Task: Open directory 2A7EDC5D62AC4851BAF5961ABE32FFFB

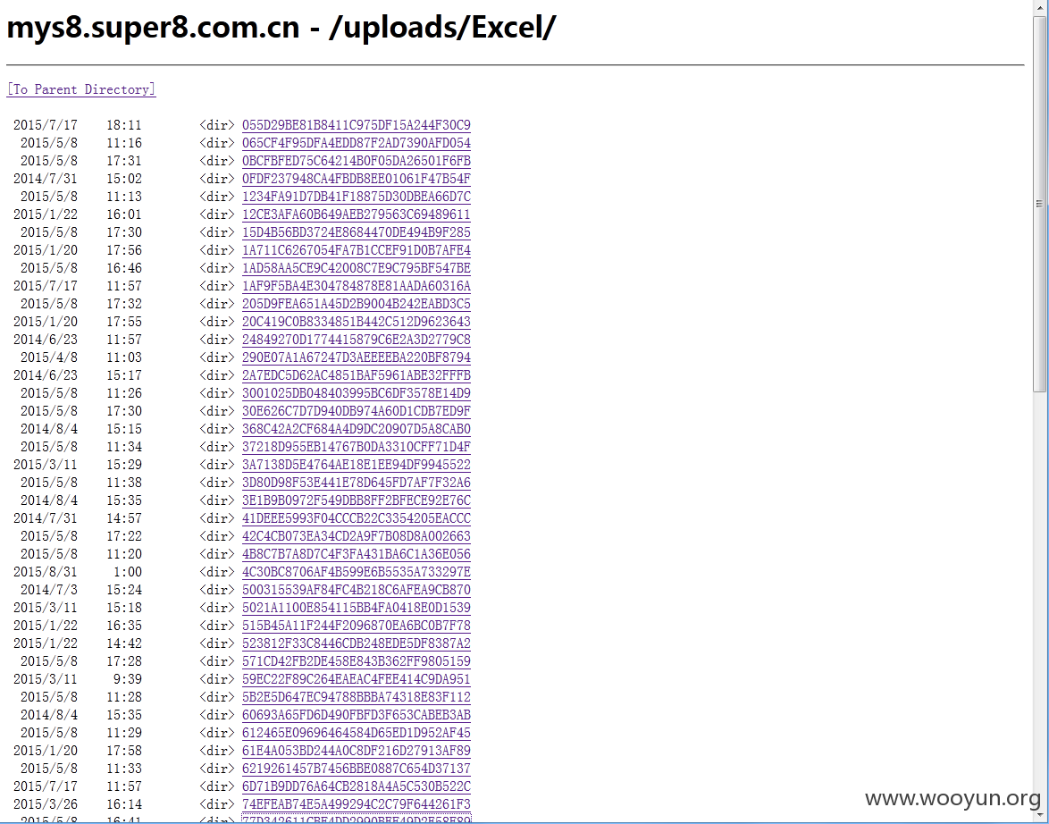Action: [356, 375]
